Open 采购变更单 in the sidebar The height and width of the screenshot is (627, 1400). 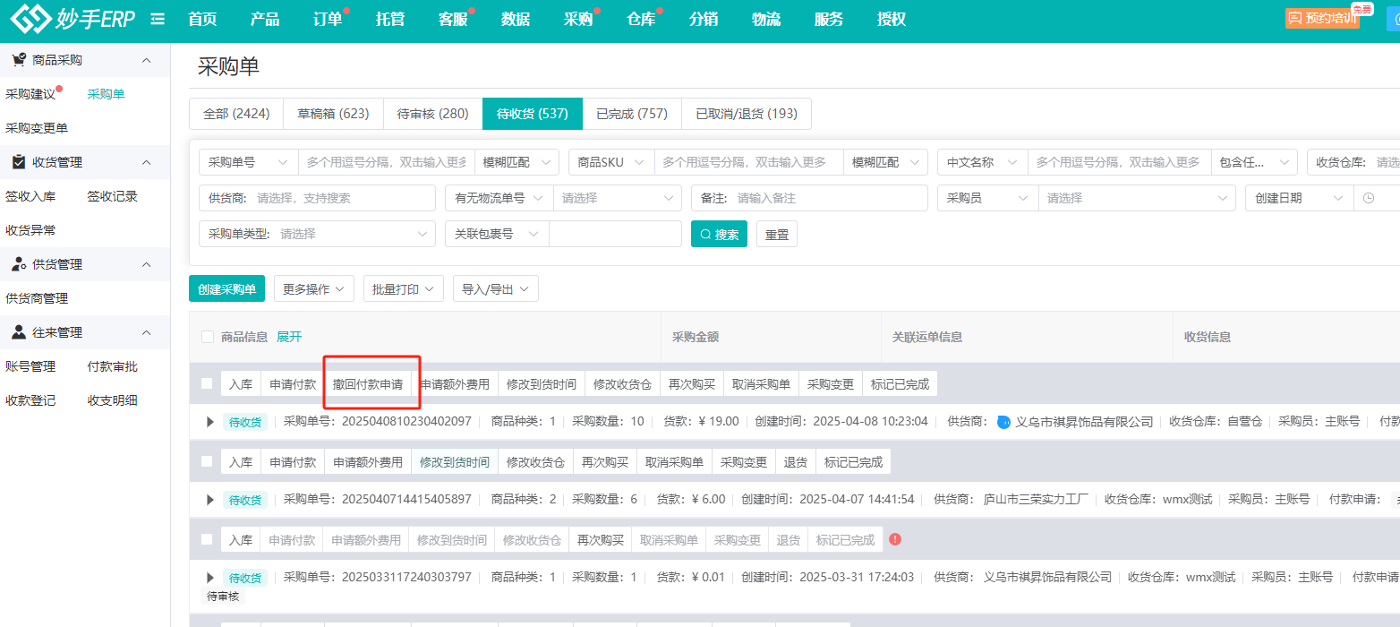coord(37,128)
